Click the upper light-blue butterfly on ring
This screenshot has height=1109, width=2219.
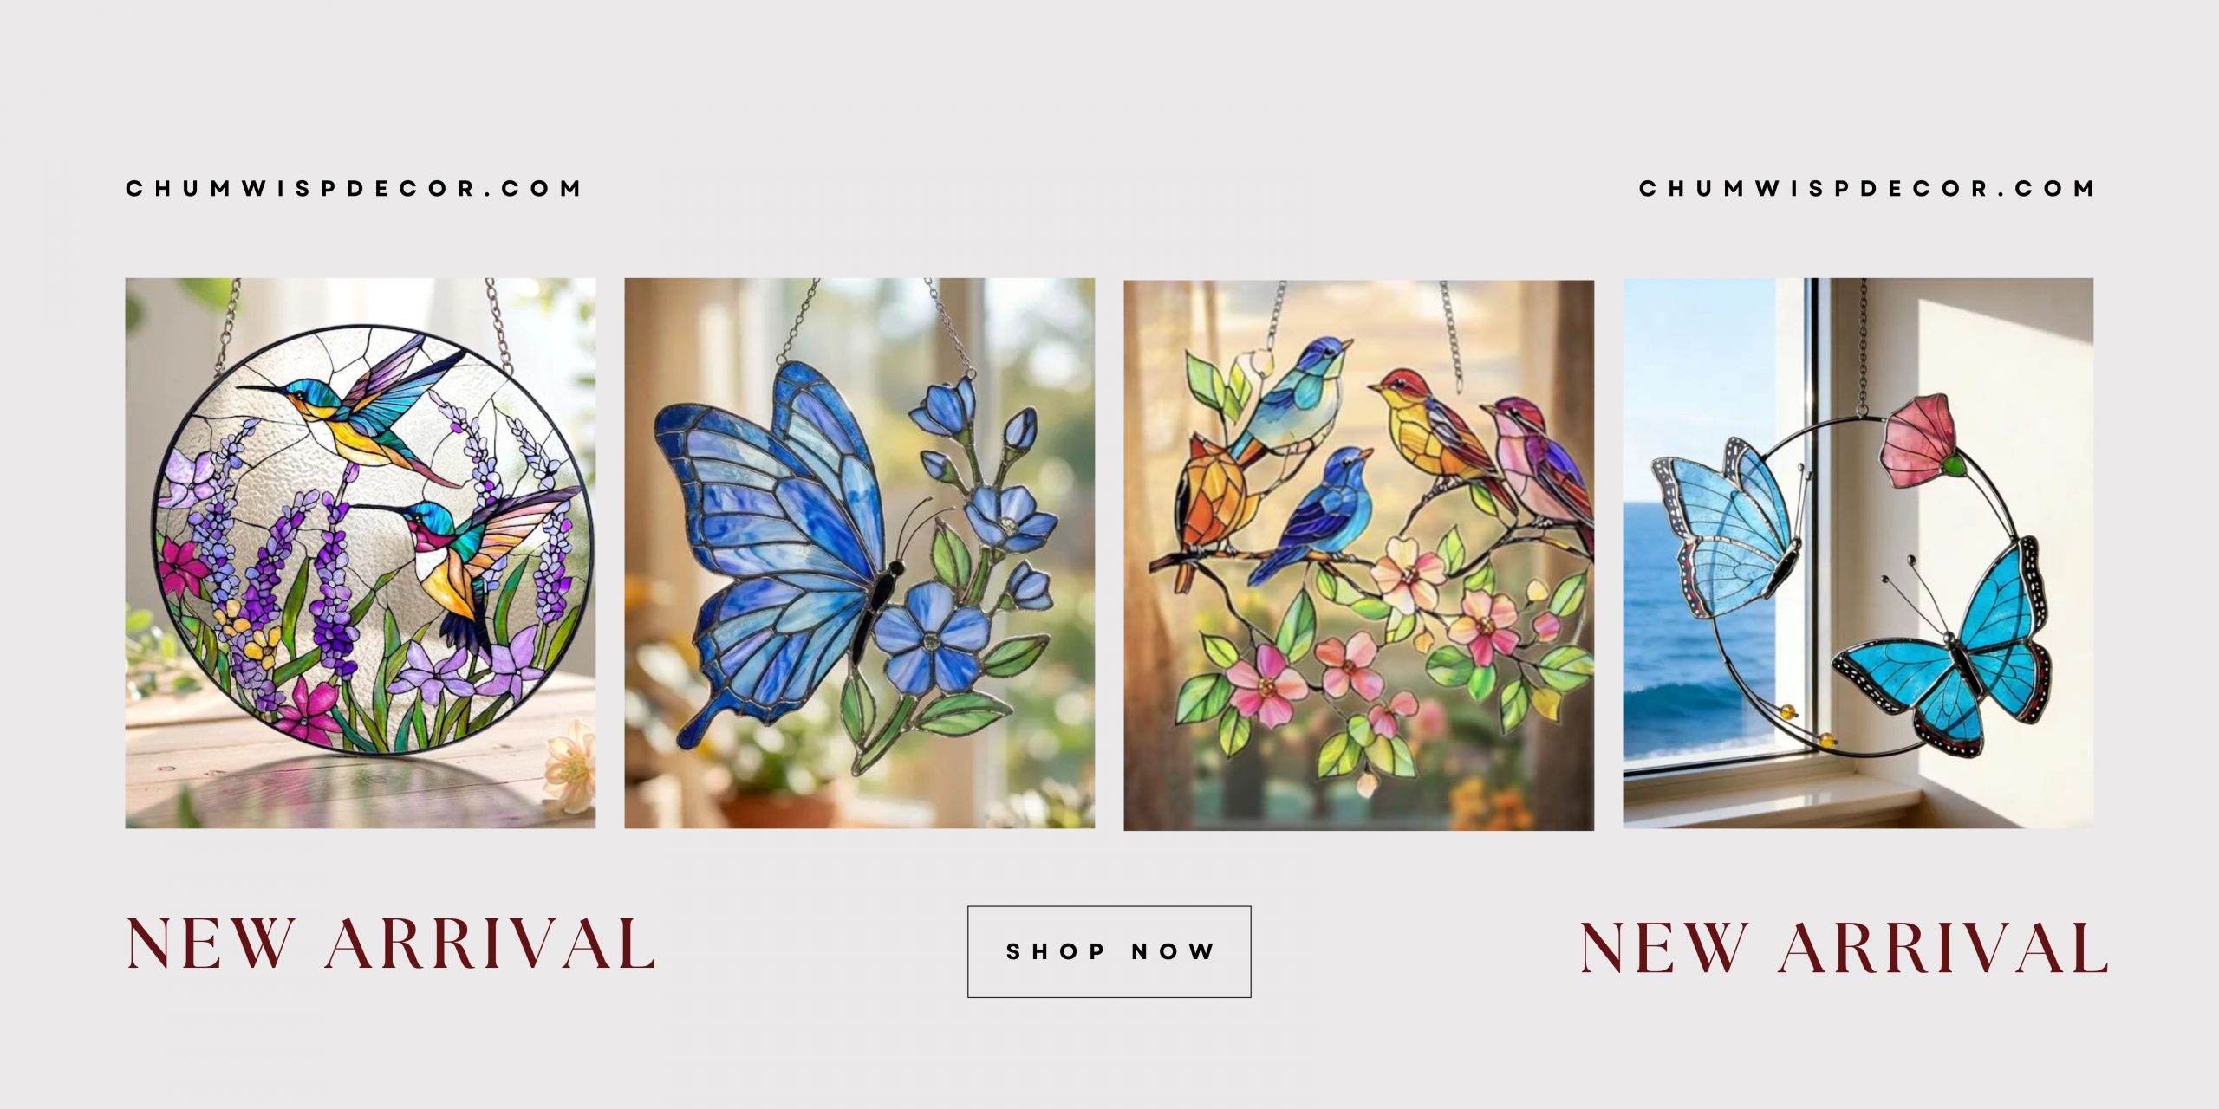click(x=1729, y=529)
